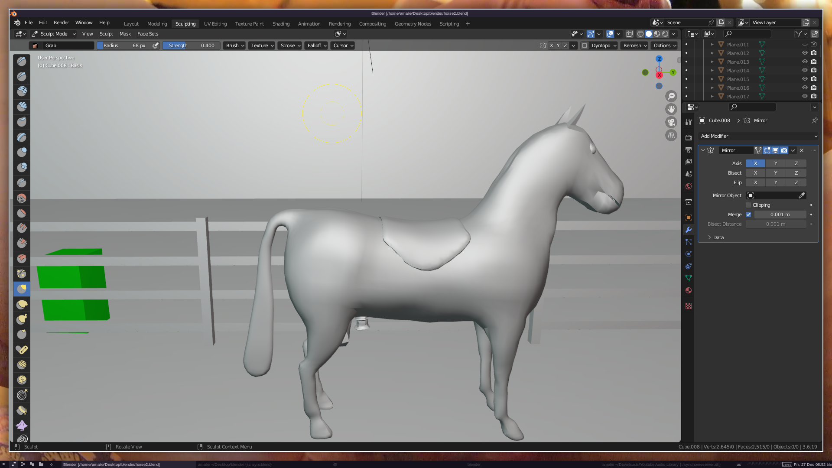Select the Draw brush at toolbar top
The image size is (832, 468).
(22, 62)
